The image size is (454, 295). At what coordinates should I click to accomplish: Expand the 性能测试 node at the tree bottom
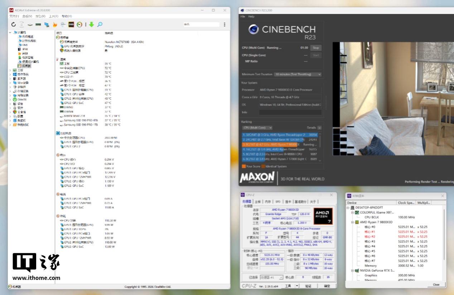(10, 125)
